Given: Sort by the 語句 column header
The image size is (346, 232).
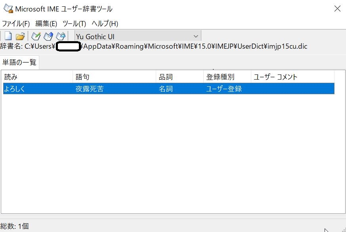Looking at the screenshot, I should pyautogui.click(x=114, y=77).
